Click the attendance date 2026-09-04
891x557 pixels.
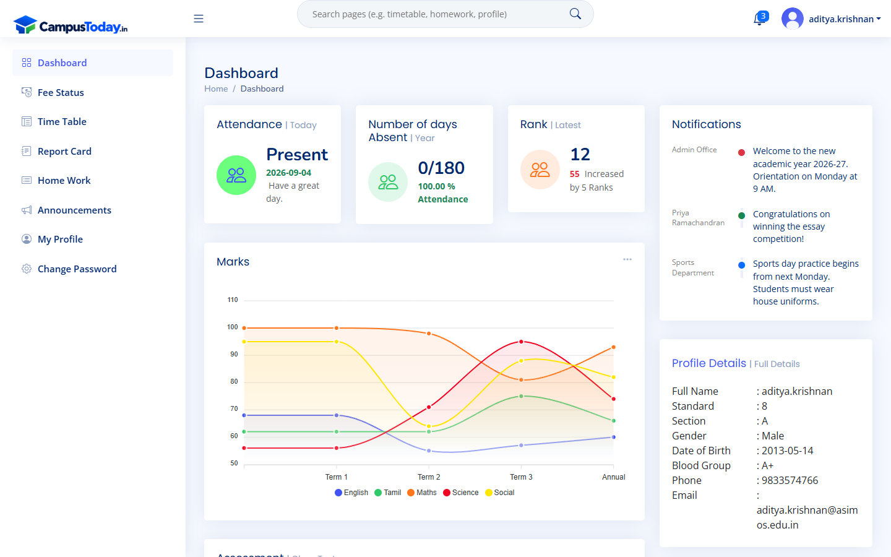tap(289, 173)
